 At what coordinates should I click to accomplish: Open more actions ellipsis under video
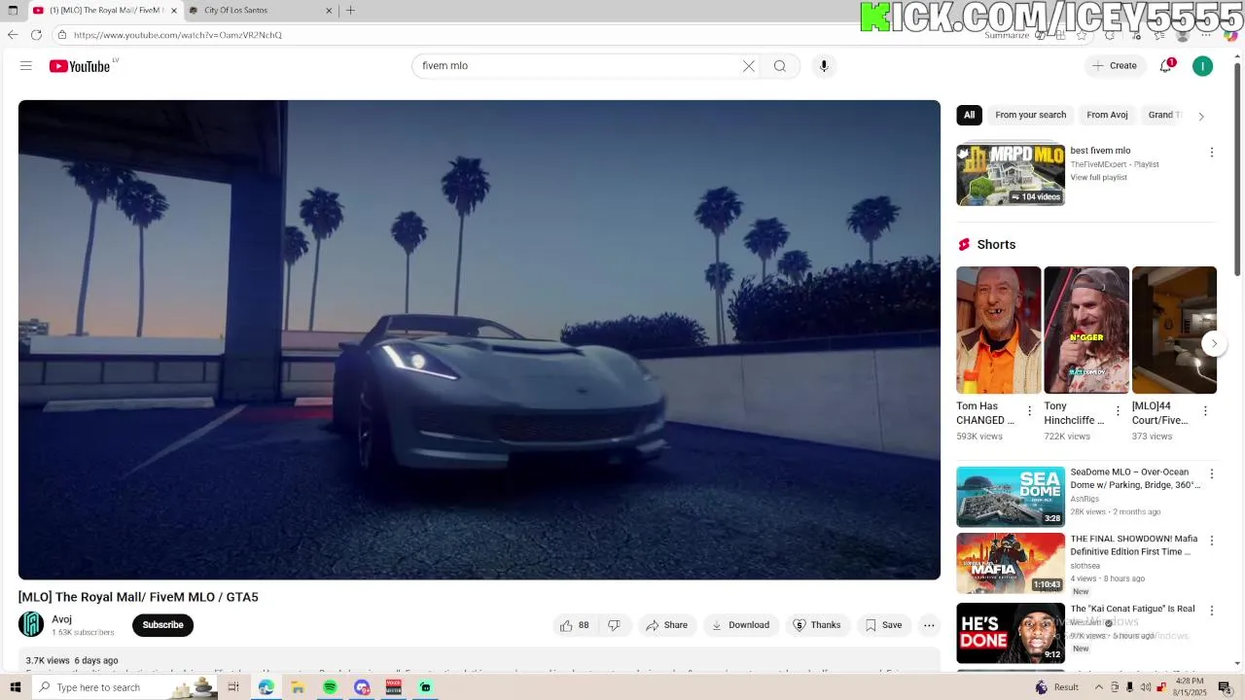click(929, 625)
